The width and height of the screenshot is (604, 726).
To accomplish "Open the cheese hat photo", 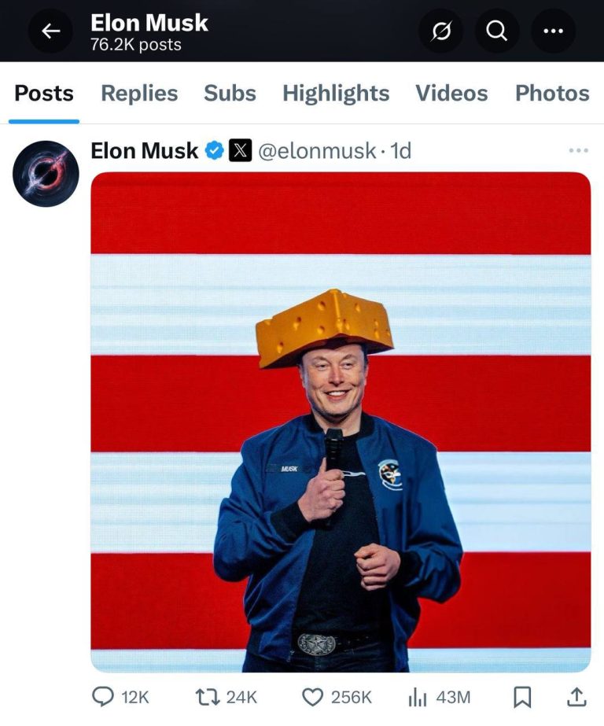I will [341, 422].
